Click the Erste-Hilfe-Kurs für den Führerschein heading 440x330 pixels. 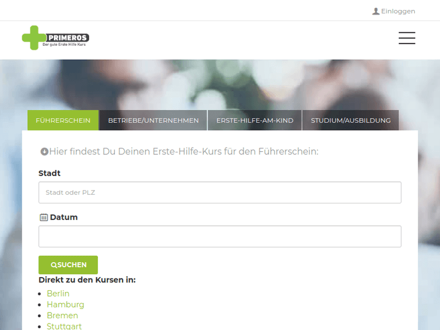pyautogui.click(x=184, y=152)
